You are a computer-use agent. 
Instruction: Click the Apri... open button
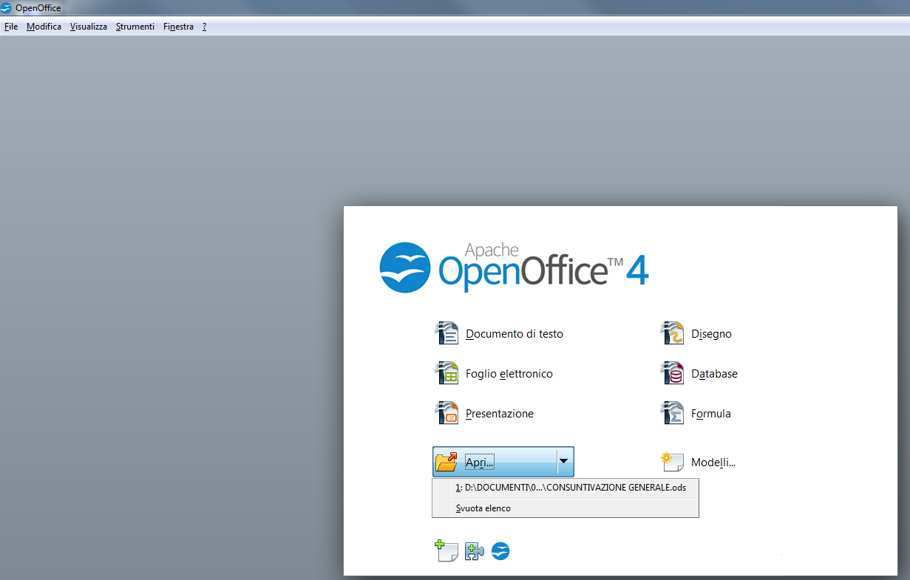(x=494, y=463)
